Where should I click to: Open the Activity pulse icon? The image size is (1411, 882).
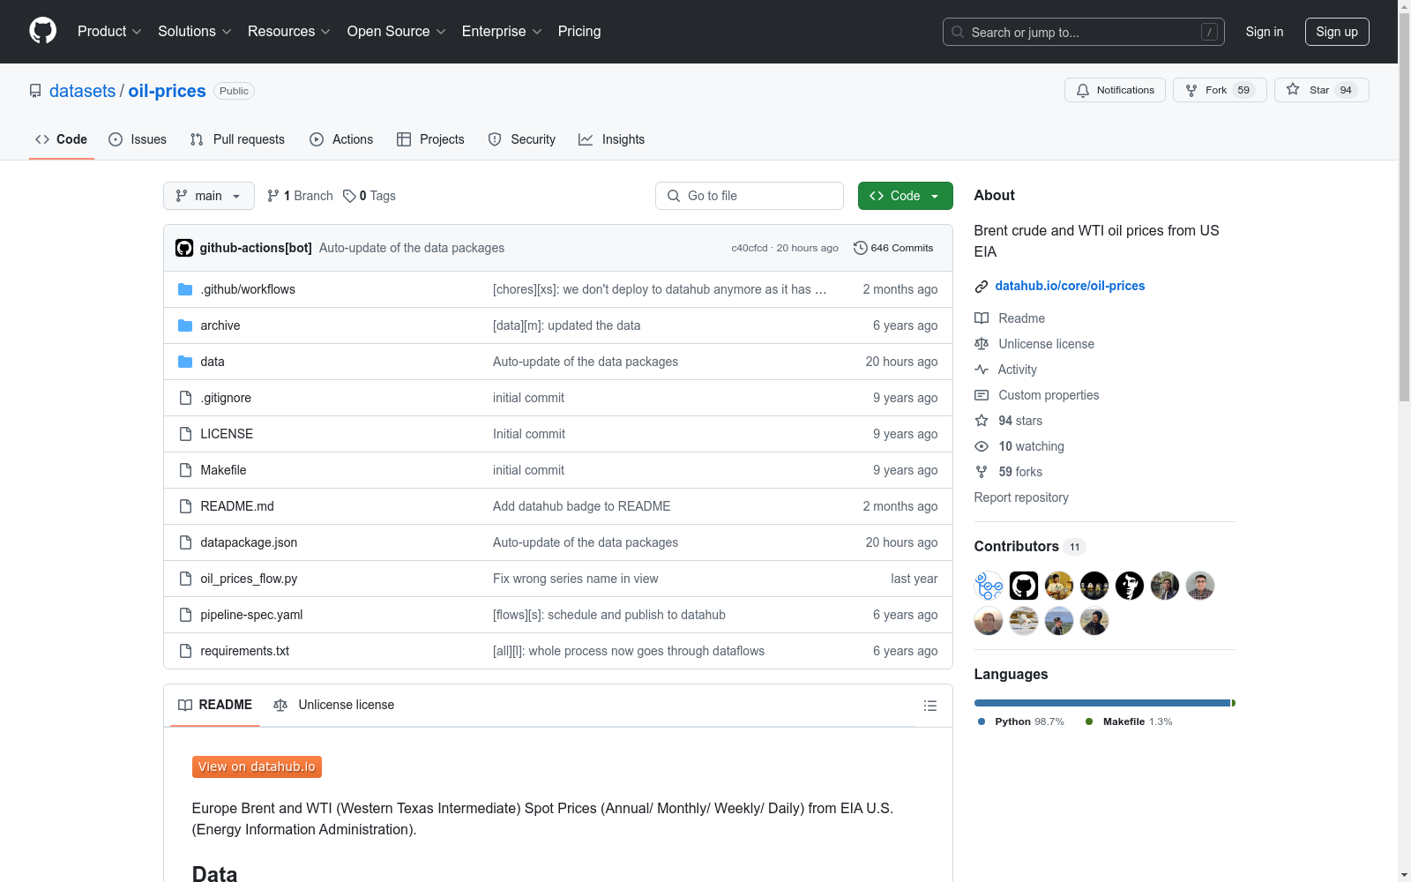tap(982, 370)
